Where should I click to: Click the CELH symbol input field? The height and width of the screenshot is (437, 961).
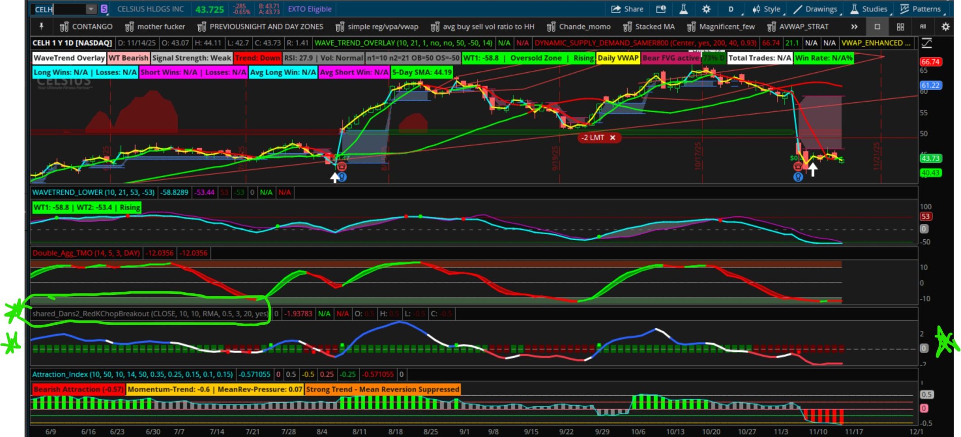58,9
